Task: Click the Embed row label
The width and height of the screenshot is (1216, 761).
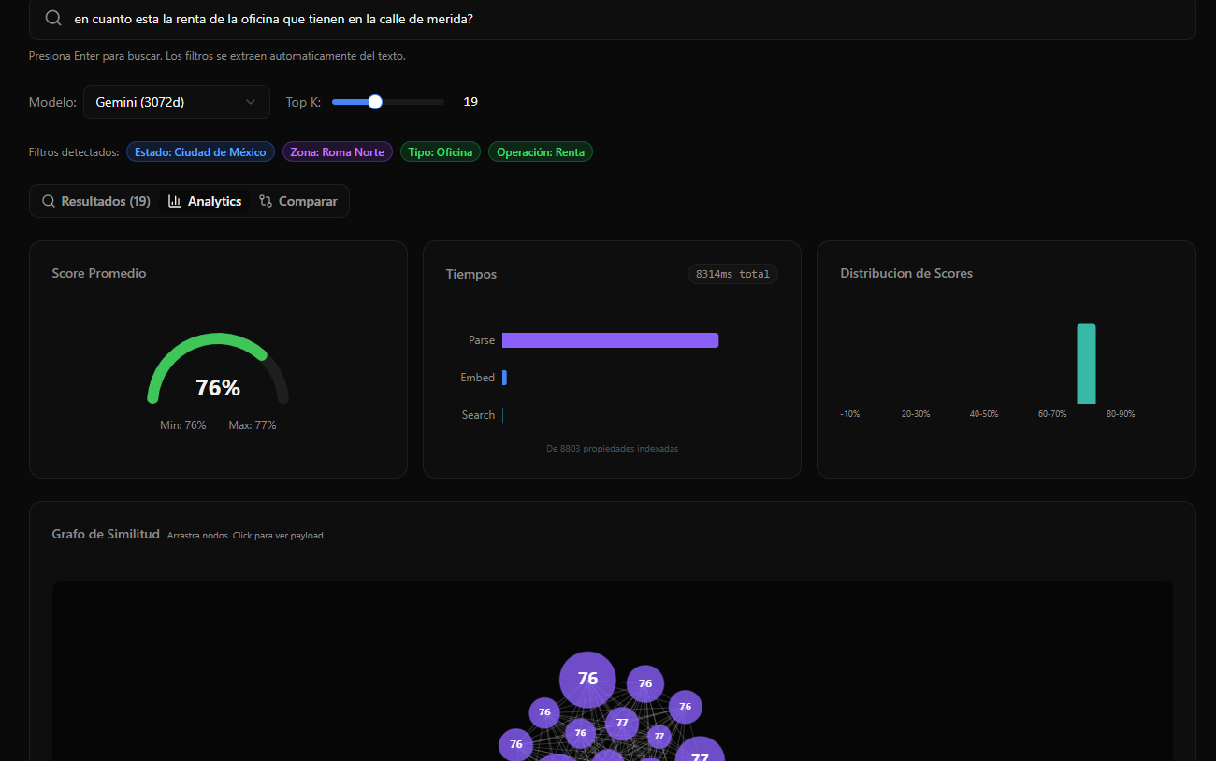Action: coord(478,378)
